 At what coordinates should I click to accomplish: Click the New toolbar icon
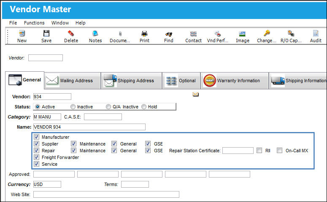22,33
